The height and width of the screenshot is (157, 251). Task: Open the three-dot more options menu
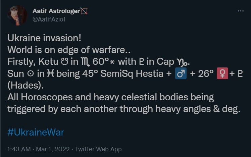click(x=240, y=11)
